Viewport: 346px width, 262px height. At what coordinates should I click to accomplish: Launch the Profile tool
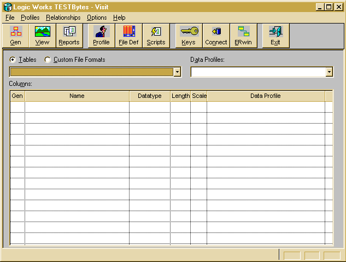click(102, 36)
